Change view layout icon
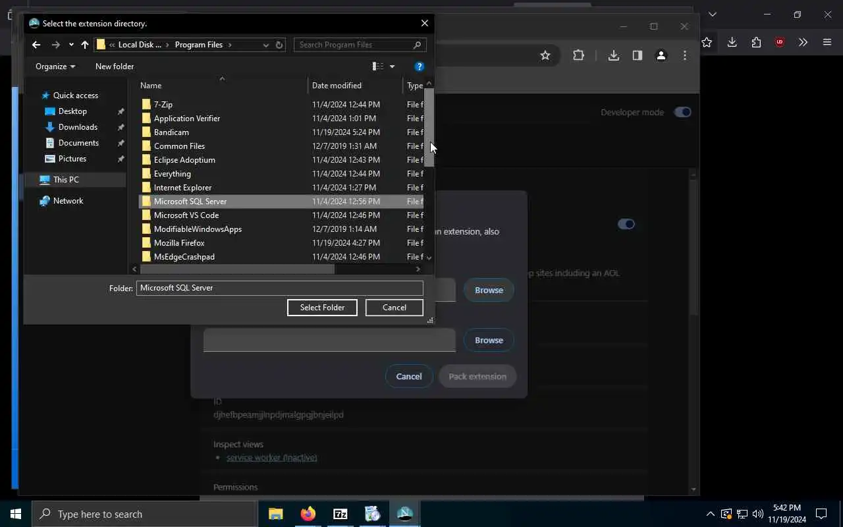Screen dimensions: 843x527 pos(378,67)
